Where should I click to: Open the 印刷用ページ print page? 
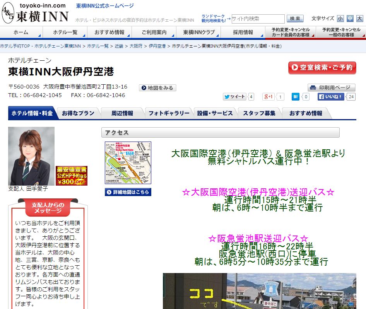tap(332, 87)
